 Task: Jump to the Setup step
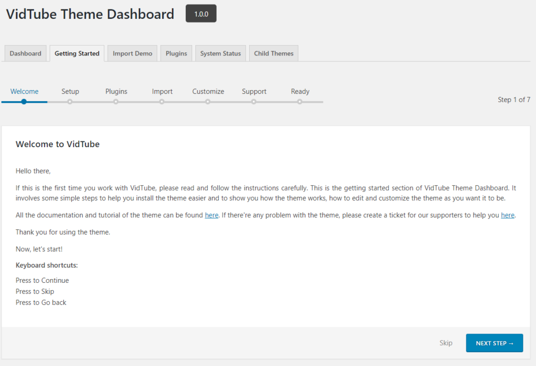tap(70, 102)
